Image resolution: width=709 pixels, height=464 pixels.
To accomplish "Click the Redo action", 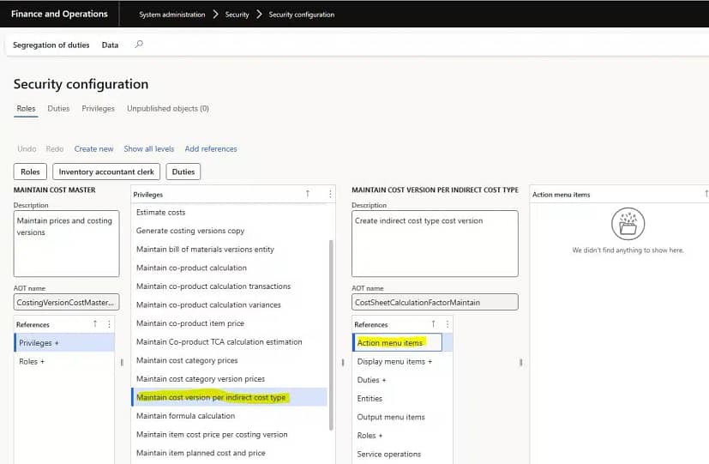I will (x=55, y=148).
